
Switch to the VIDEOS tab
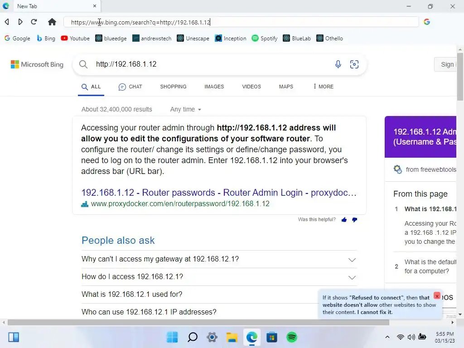251,87
